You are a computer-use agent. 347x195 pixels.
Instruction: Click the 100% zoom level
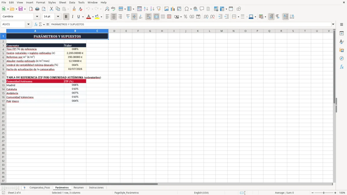[342, 193]
